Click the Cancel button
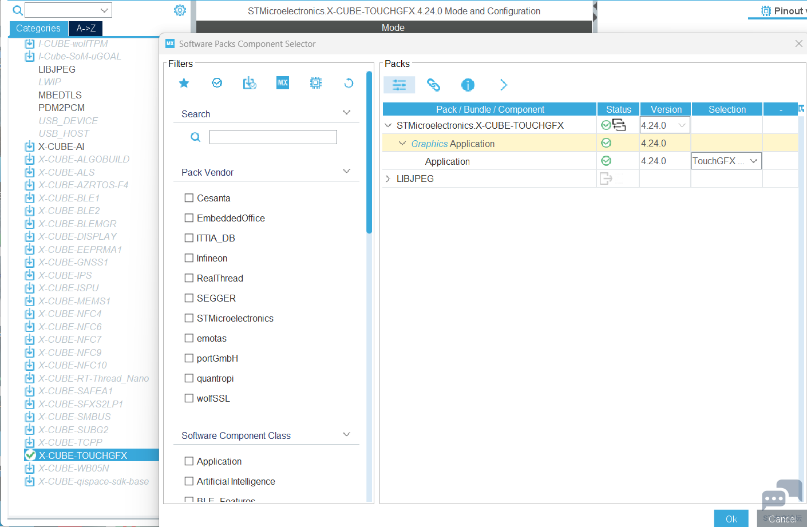 pyautogui.click(x=782, y=518)
